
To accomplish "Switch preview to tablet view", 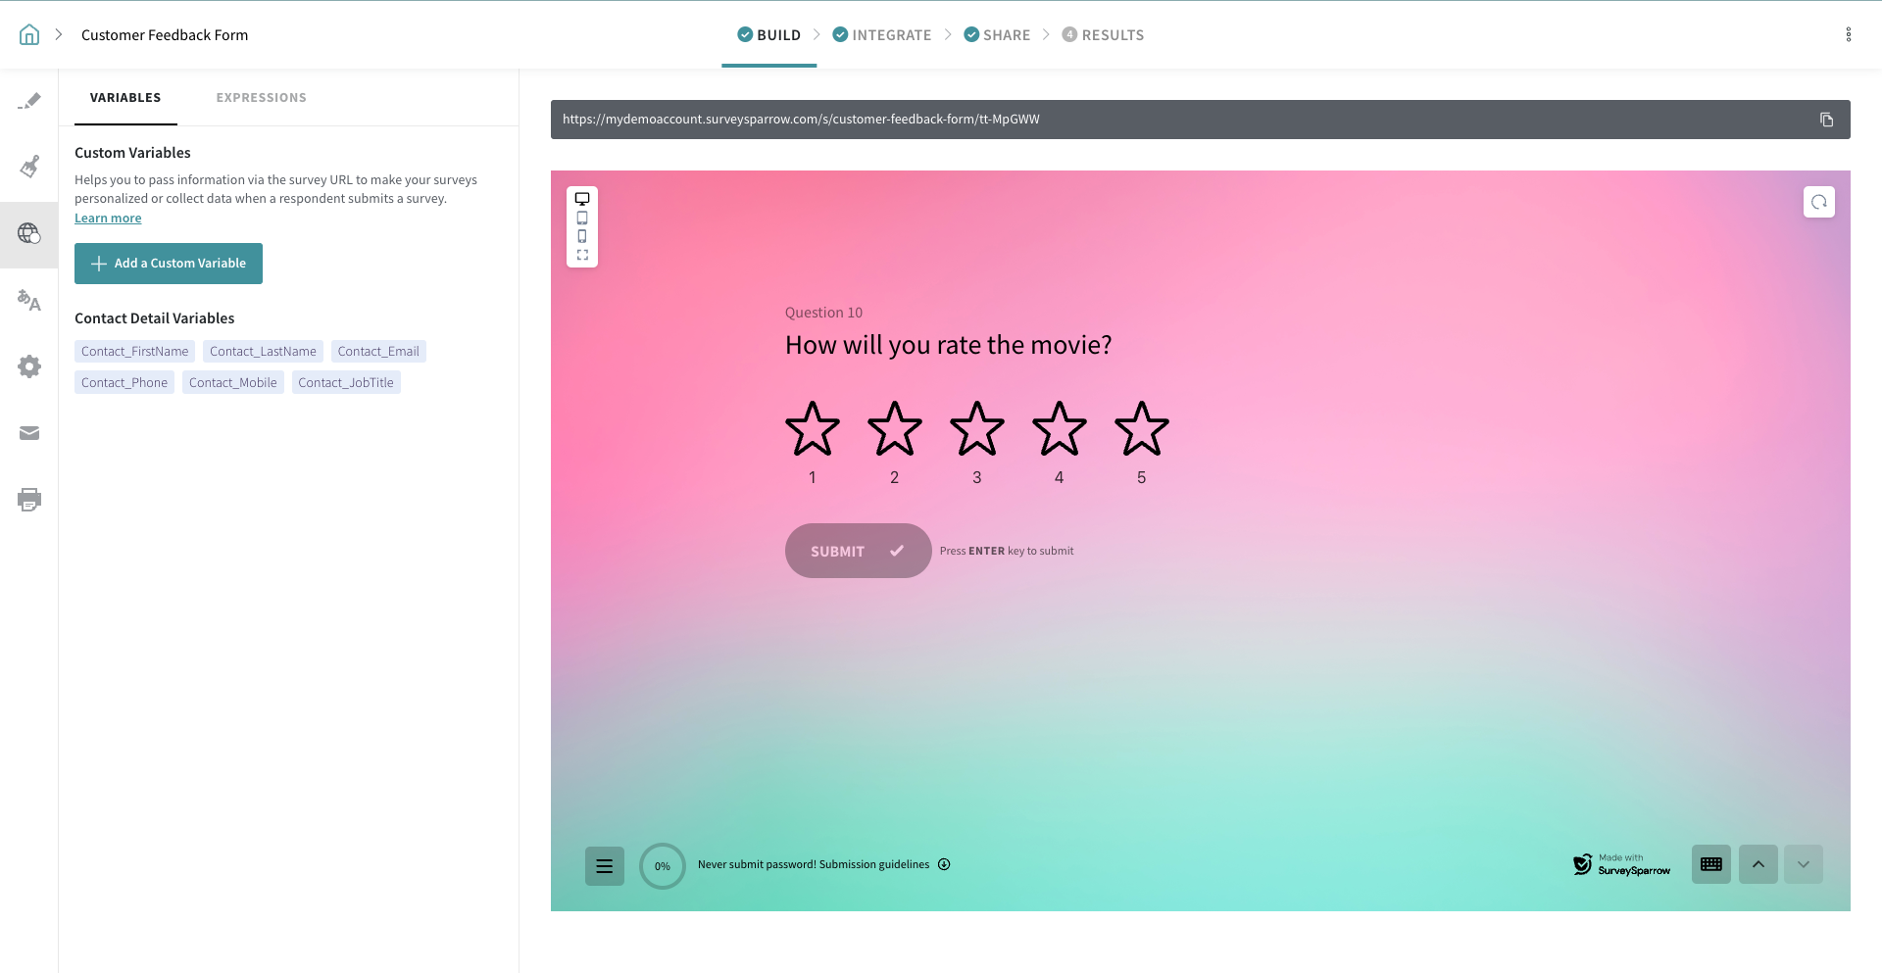I will tap(582, 218).
